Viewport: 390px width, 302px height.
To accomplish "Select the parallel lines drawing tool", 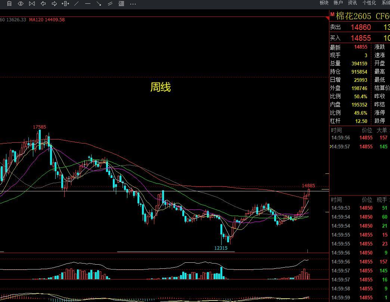I will [x=110, y=3].
